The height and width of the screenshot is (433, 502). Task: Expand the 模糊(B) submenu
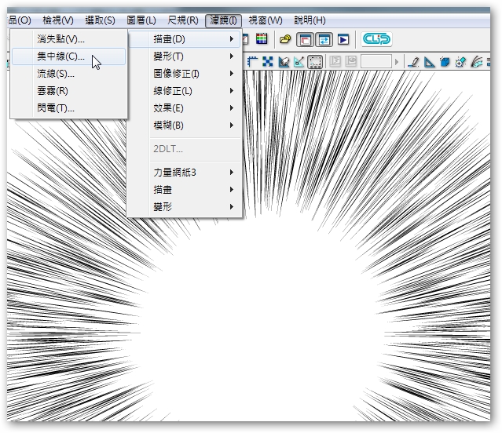coord(184,126)
